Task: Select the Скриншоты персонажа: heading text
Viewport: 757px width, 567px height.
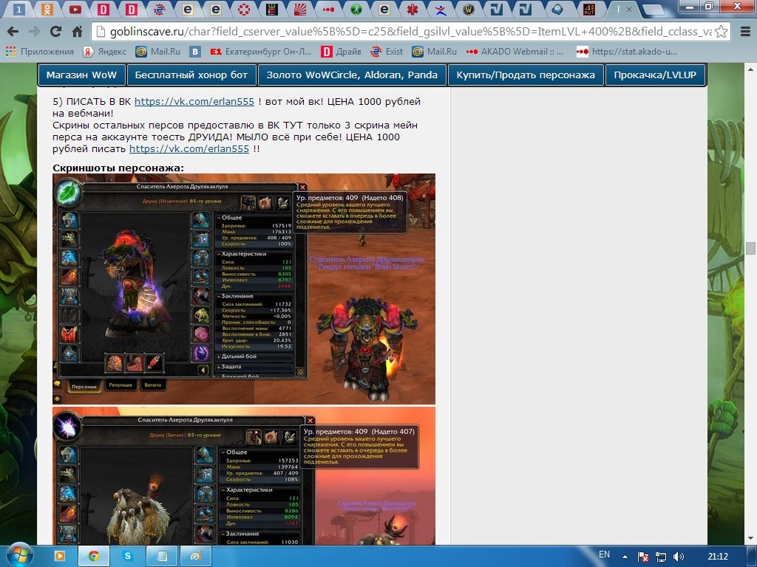Action: point(118,168)
